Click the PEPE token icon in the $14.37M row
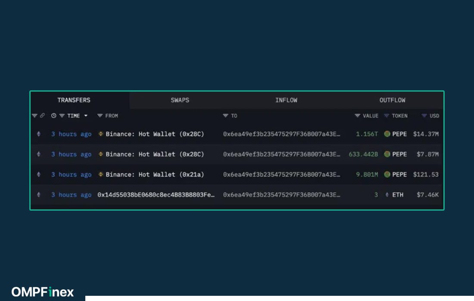This screenshot has height=301, width=474. point(387,134)
